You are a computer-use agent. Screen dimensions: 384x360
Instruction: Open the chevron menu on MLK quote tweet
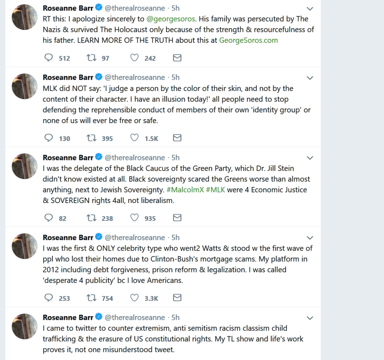tap(310, 78)
